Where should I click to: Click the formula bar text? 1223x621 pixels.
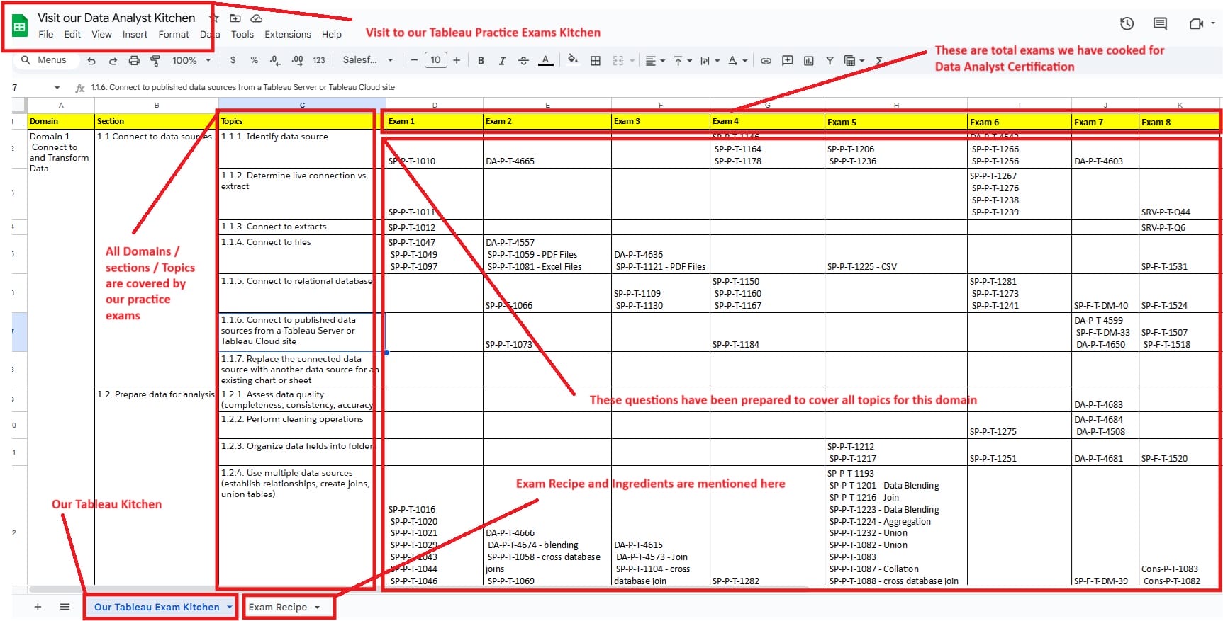coord(243,87)
